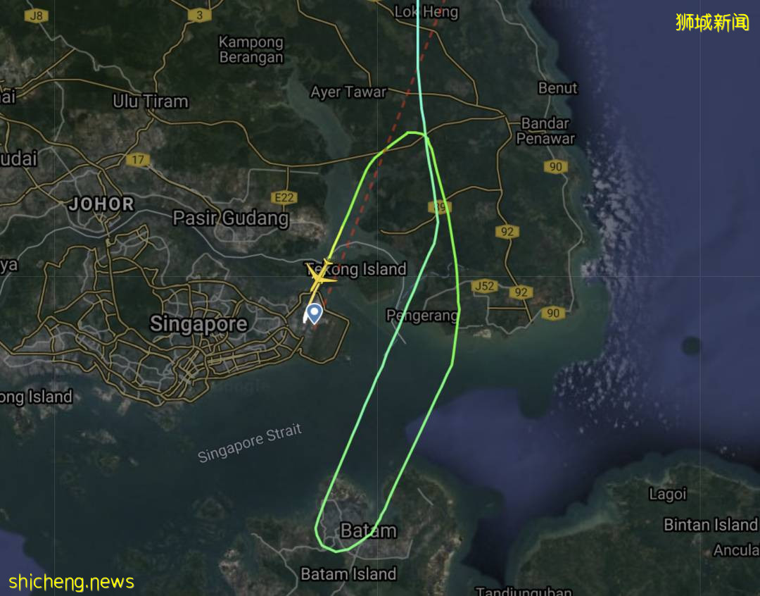Click the Tekong Island label
Image resolution: width=760 pixels, height=596 pixels.
click(356, 269)
